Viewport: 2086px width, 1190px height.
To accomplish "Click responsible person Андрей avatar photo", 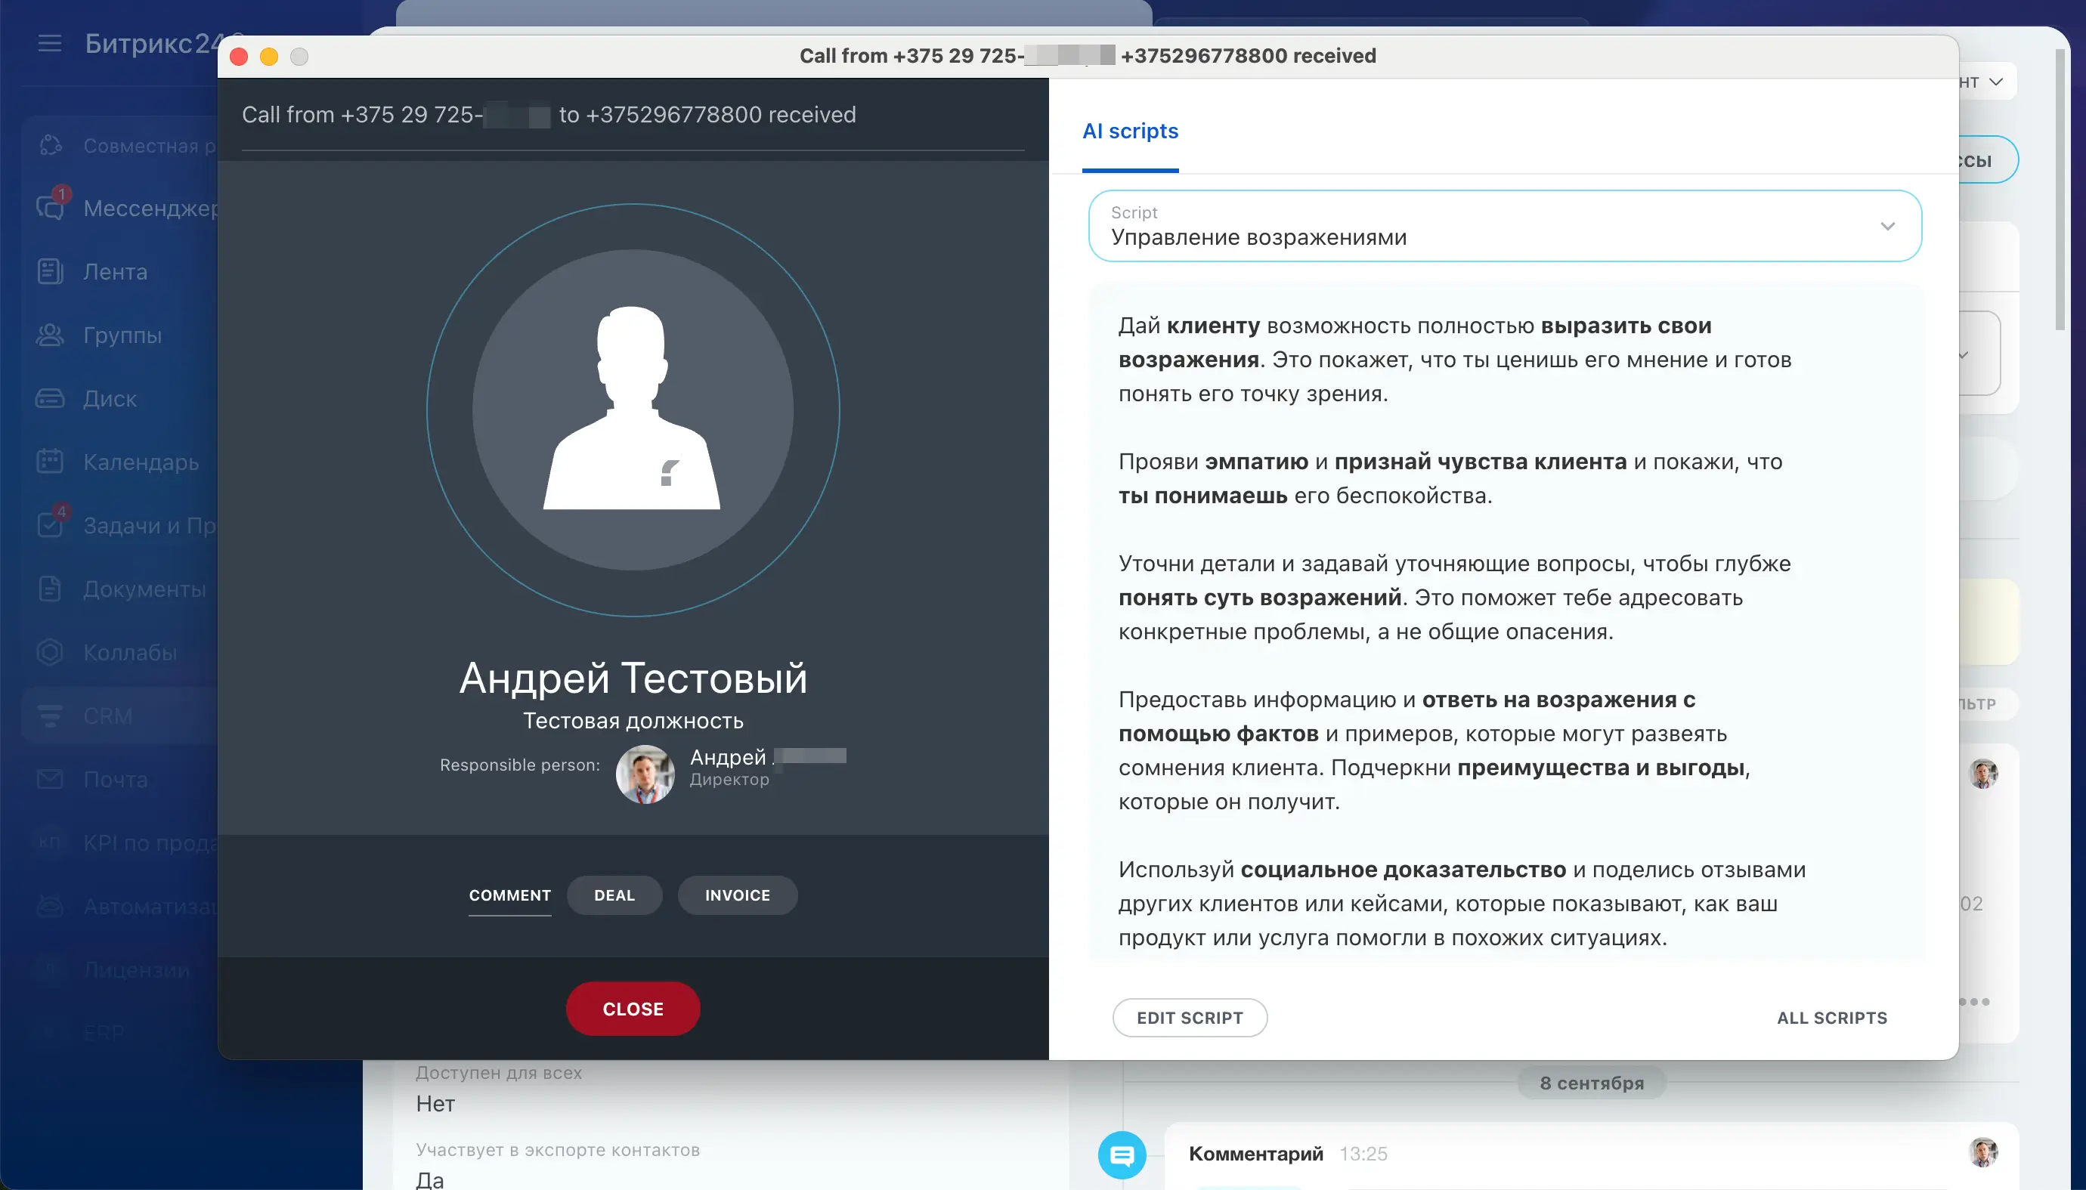I will coord(644,773).
